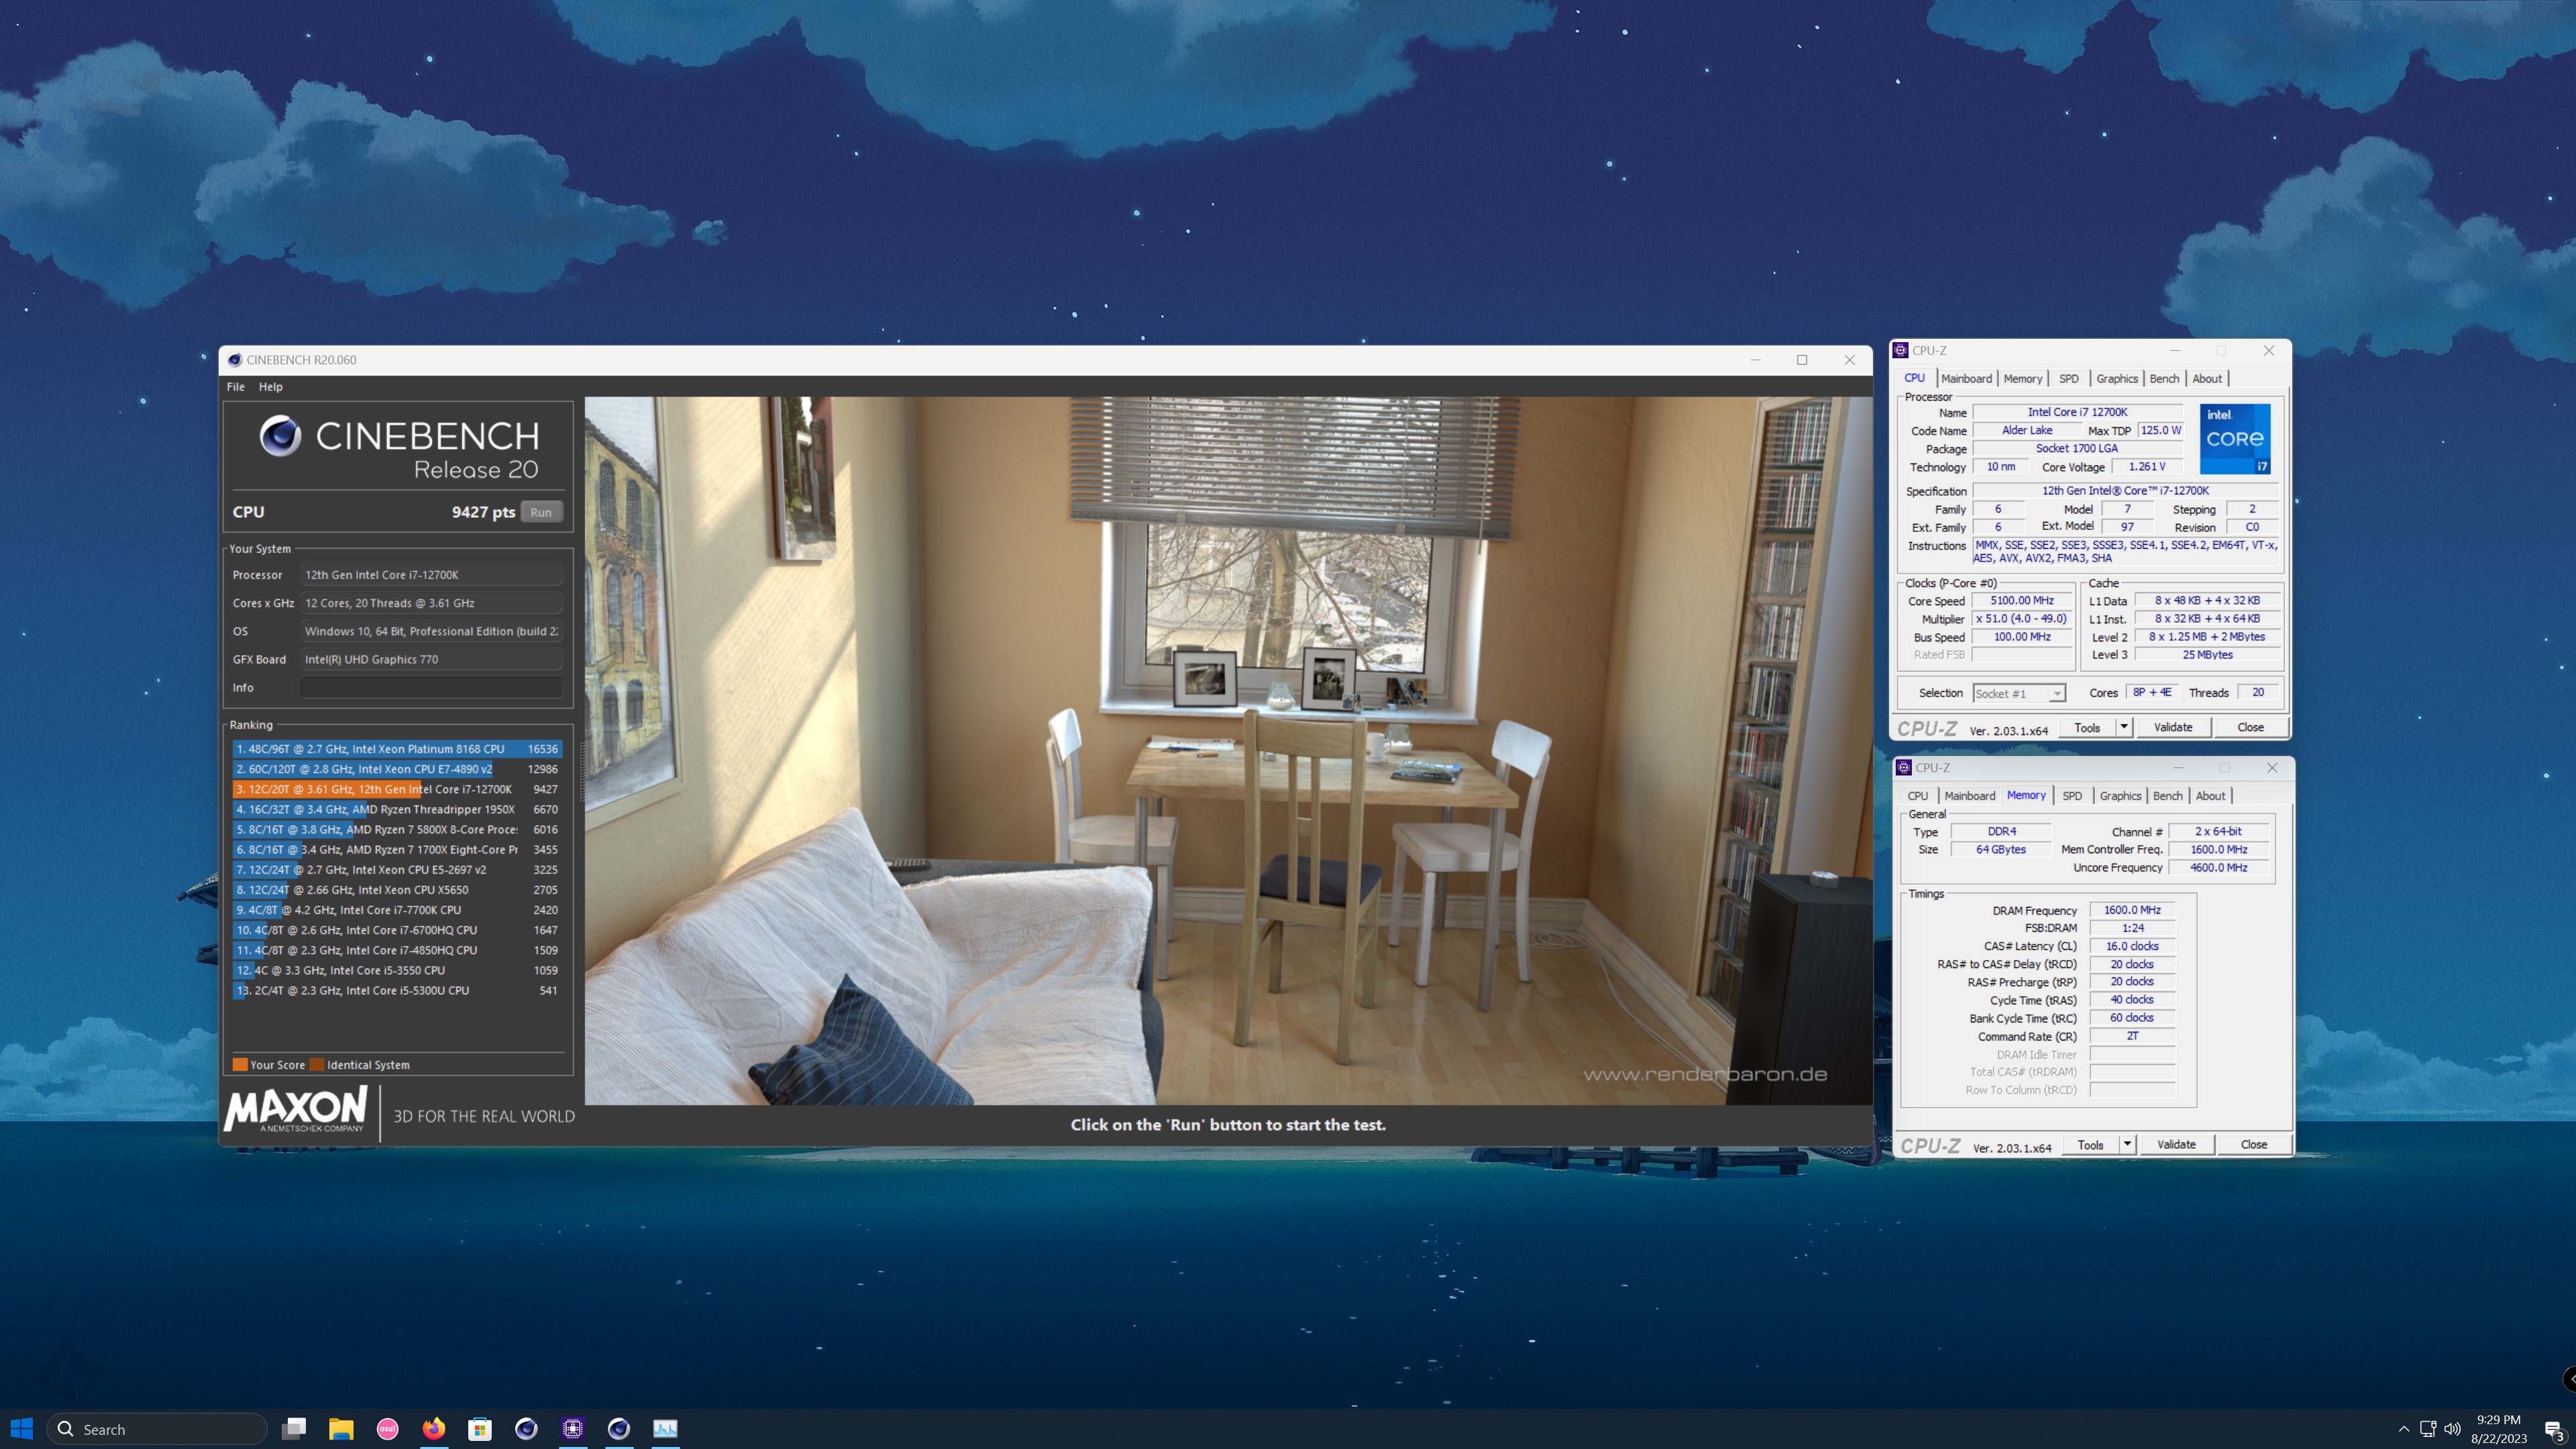
Task: Maximize the Cinebench R20 window
Action: click(x=1802, y=360)
